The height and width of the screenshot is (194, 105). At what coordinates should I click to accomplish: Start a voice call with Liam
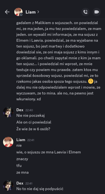85,12
